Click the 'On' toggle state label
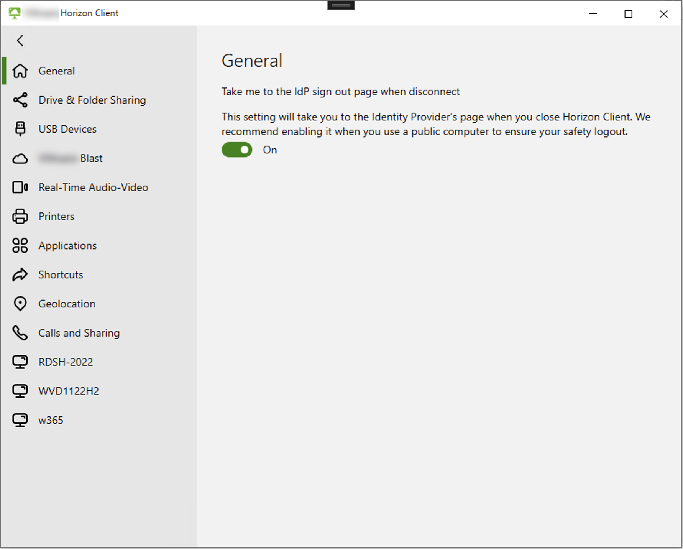683x549 pixels. tap(270, 150)
